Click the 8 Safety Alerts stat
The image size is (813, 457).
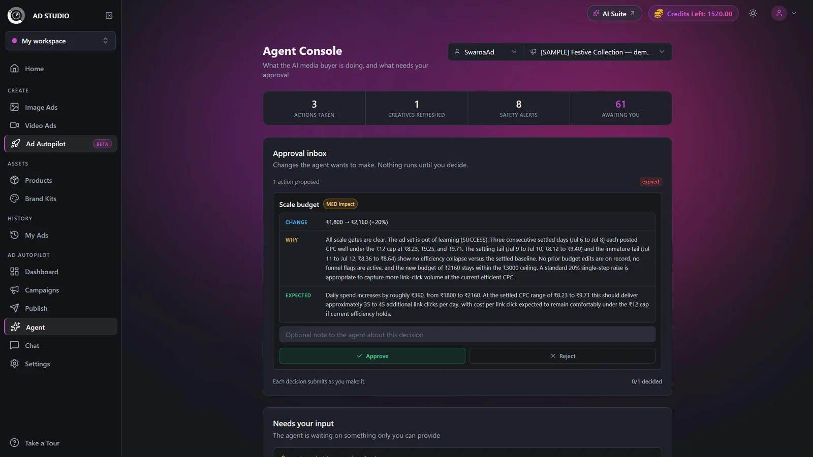[x=518, y=108]
